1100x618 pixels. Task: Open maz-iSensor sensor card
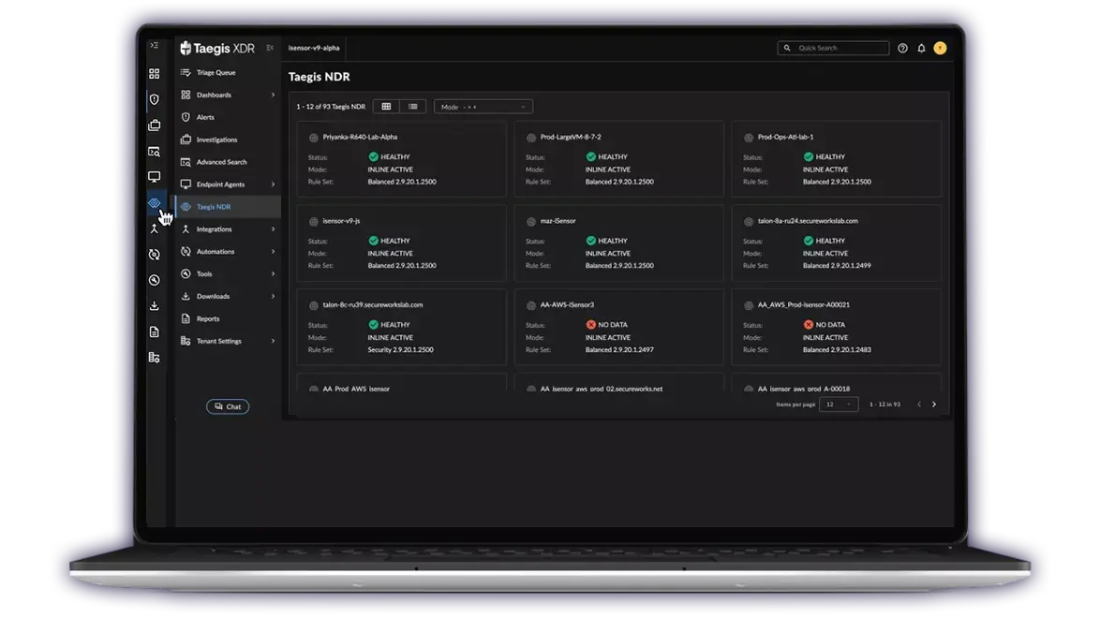(x=618, y=243)
